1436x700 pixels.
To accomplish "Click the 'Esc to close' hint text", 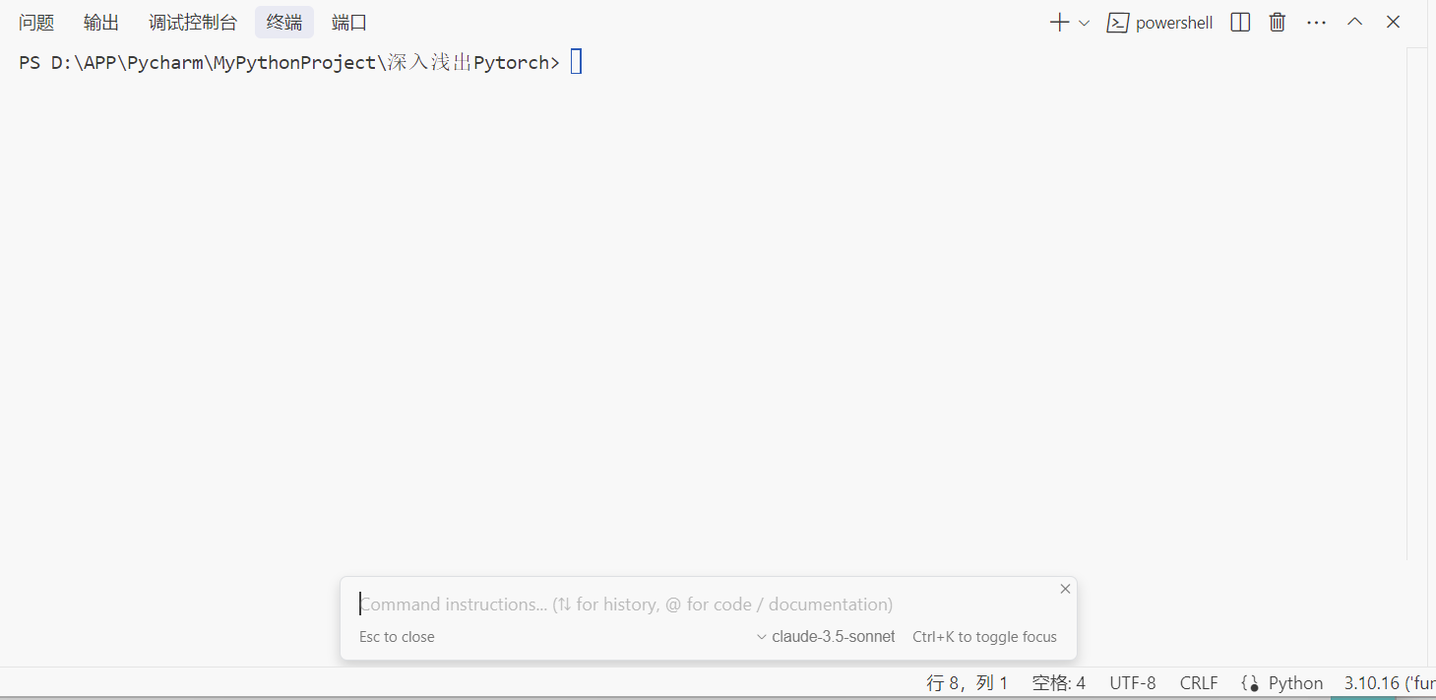I will click(x=397, y=637).
